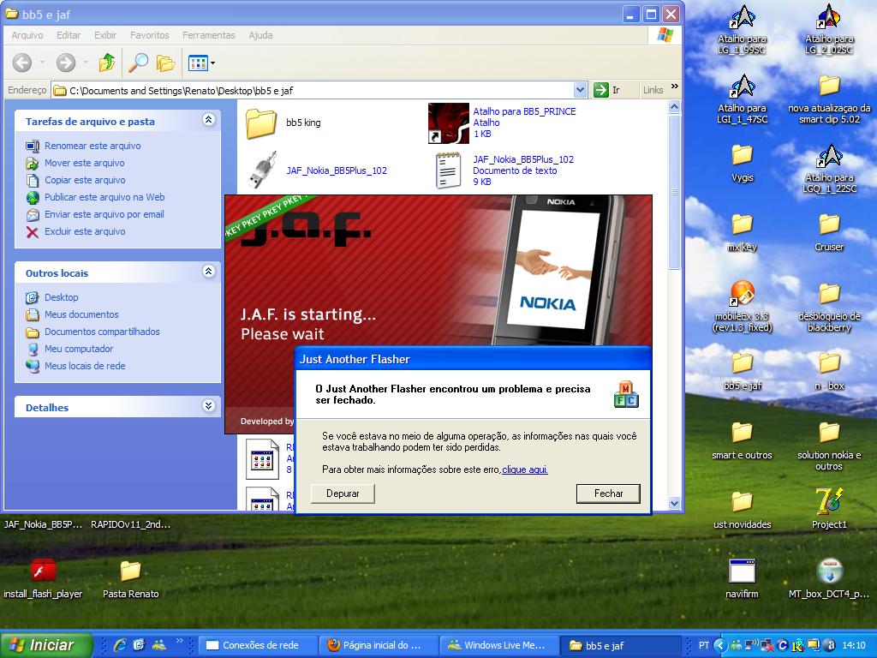
Task: Switch to Windows Live Messenger taskbar button
Action: [x=499, y=645]
